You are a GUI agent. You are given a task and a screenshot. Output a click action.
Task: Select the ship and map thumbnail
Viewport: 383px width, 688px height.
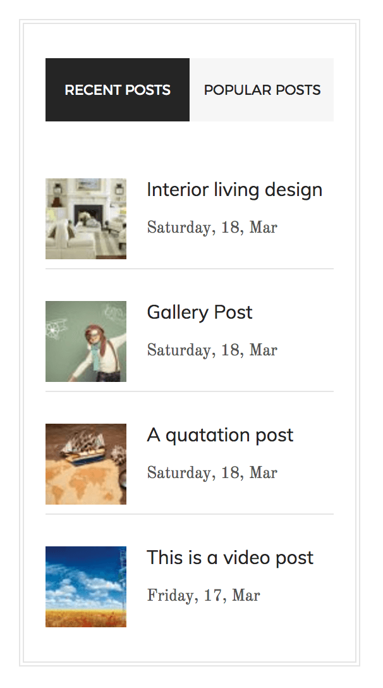click(86, 464)
